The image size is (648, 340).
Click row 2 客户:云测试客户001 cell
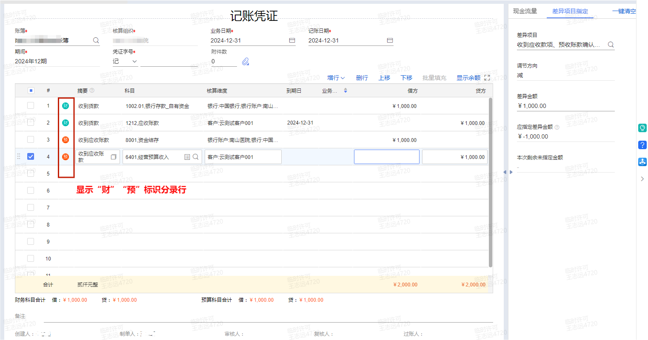(x=230, y=123)
